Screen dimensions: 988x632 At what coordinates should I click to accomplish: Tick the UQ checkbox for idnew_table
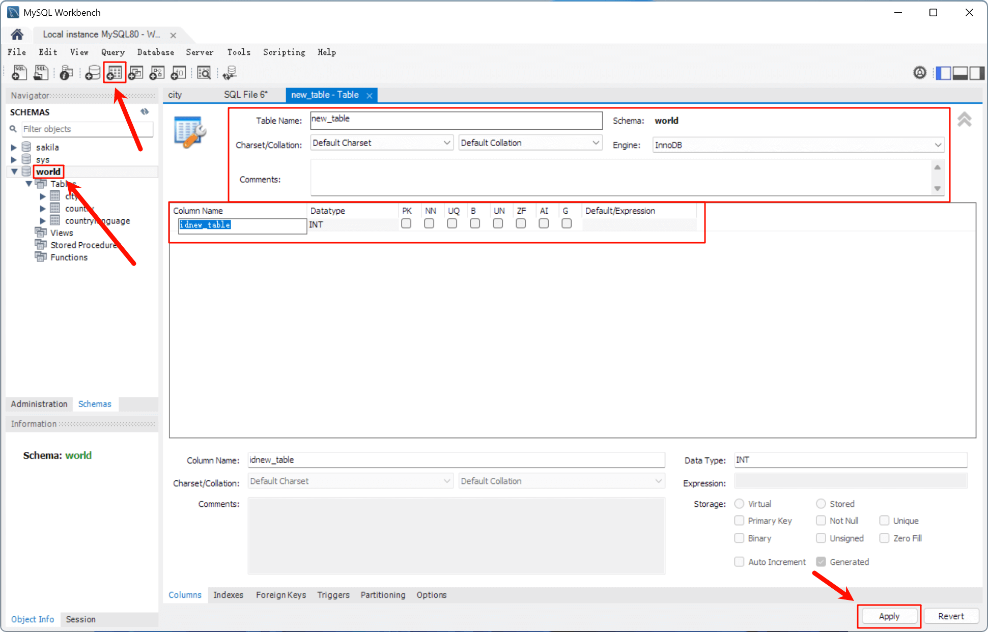[x=452, y=223]
